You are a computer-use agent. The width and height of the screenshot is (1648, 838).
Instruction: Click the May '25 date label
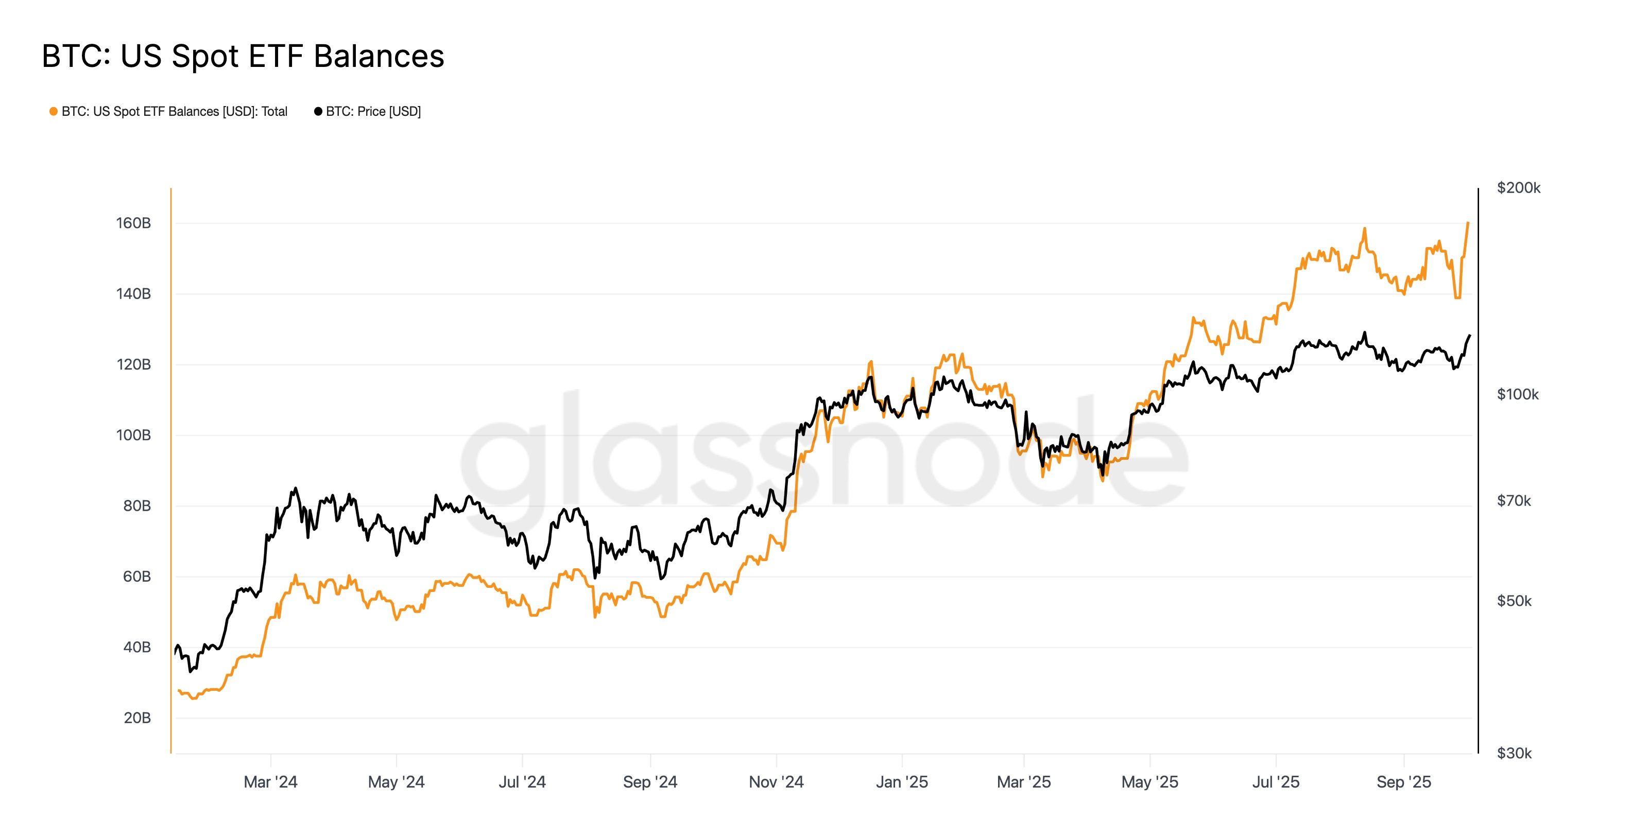pos(1149,782)
